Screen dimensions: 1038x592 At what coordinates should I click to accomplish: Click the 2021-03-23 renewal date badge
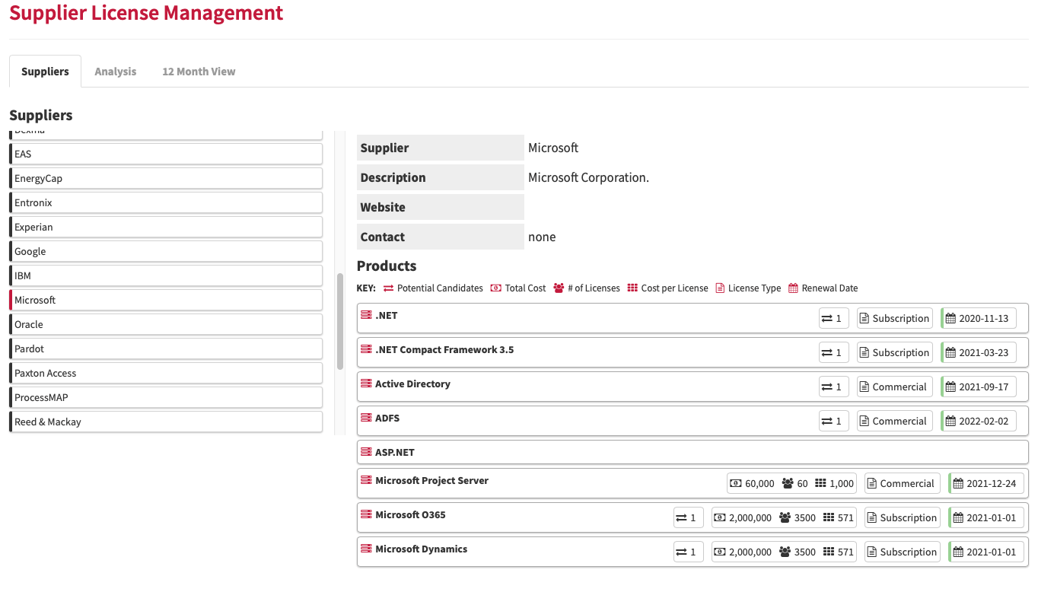coord(979,353)
